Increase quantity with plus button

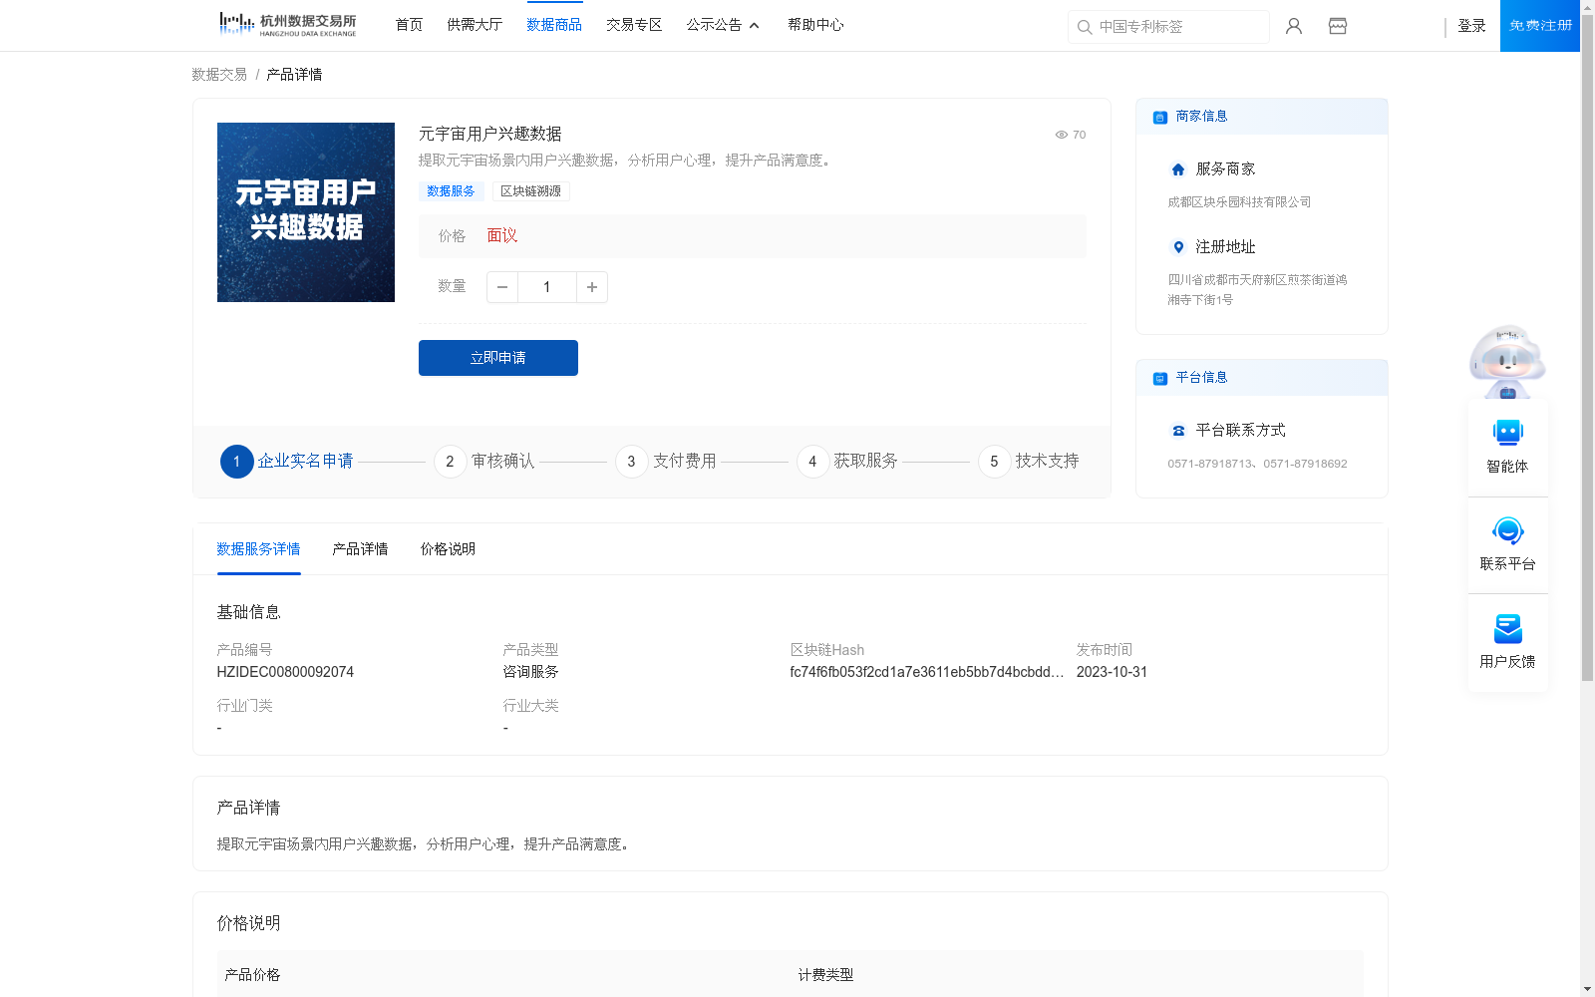coord(592,287)
